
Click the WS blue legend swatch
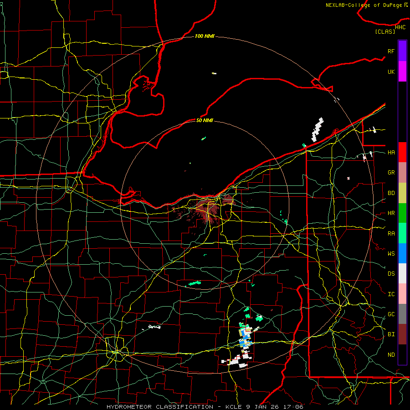pos(402,253)
